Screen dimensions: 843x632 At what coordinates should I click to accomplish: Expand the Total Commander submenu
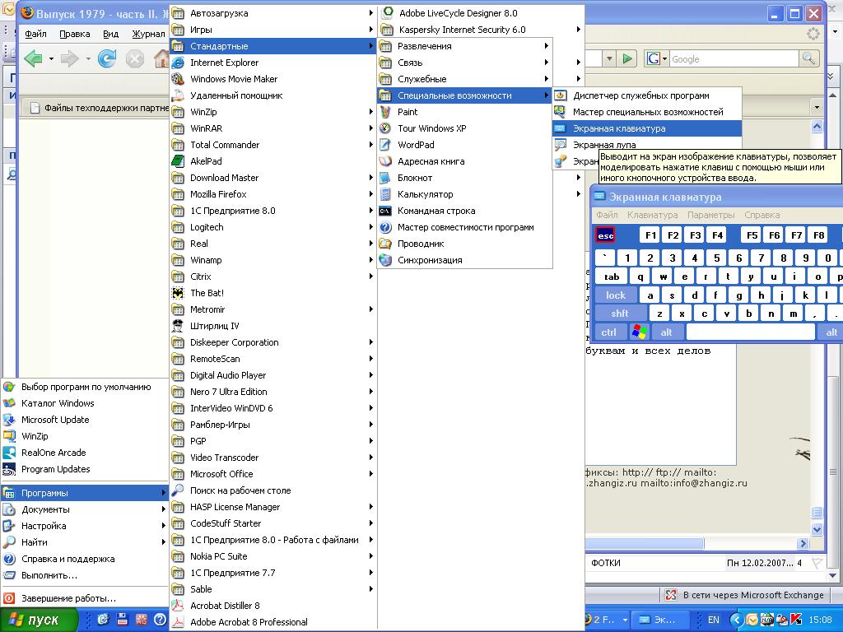tap(272, 145)
